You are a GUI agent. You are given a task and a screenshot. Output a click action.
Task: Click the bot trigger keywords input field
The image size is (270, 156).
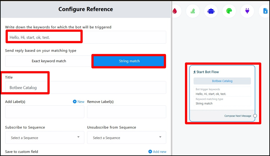click(86, 37)
